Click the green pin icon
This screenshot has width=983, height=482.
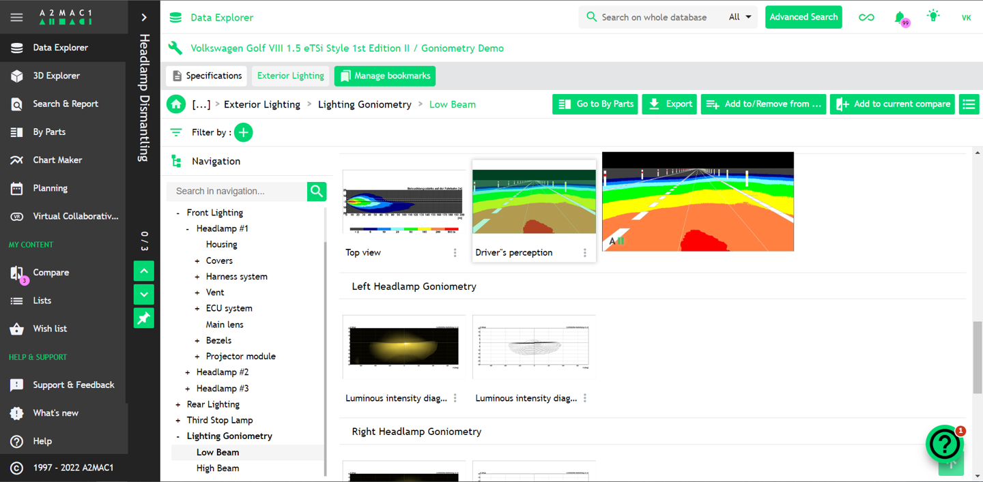(143, 318)
